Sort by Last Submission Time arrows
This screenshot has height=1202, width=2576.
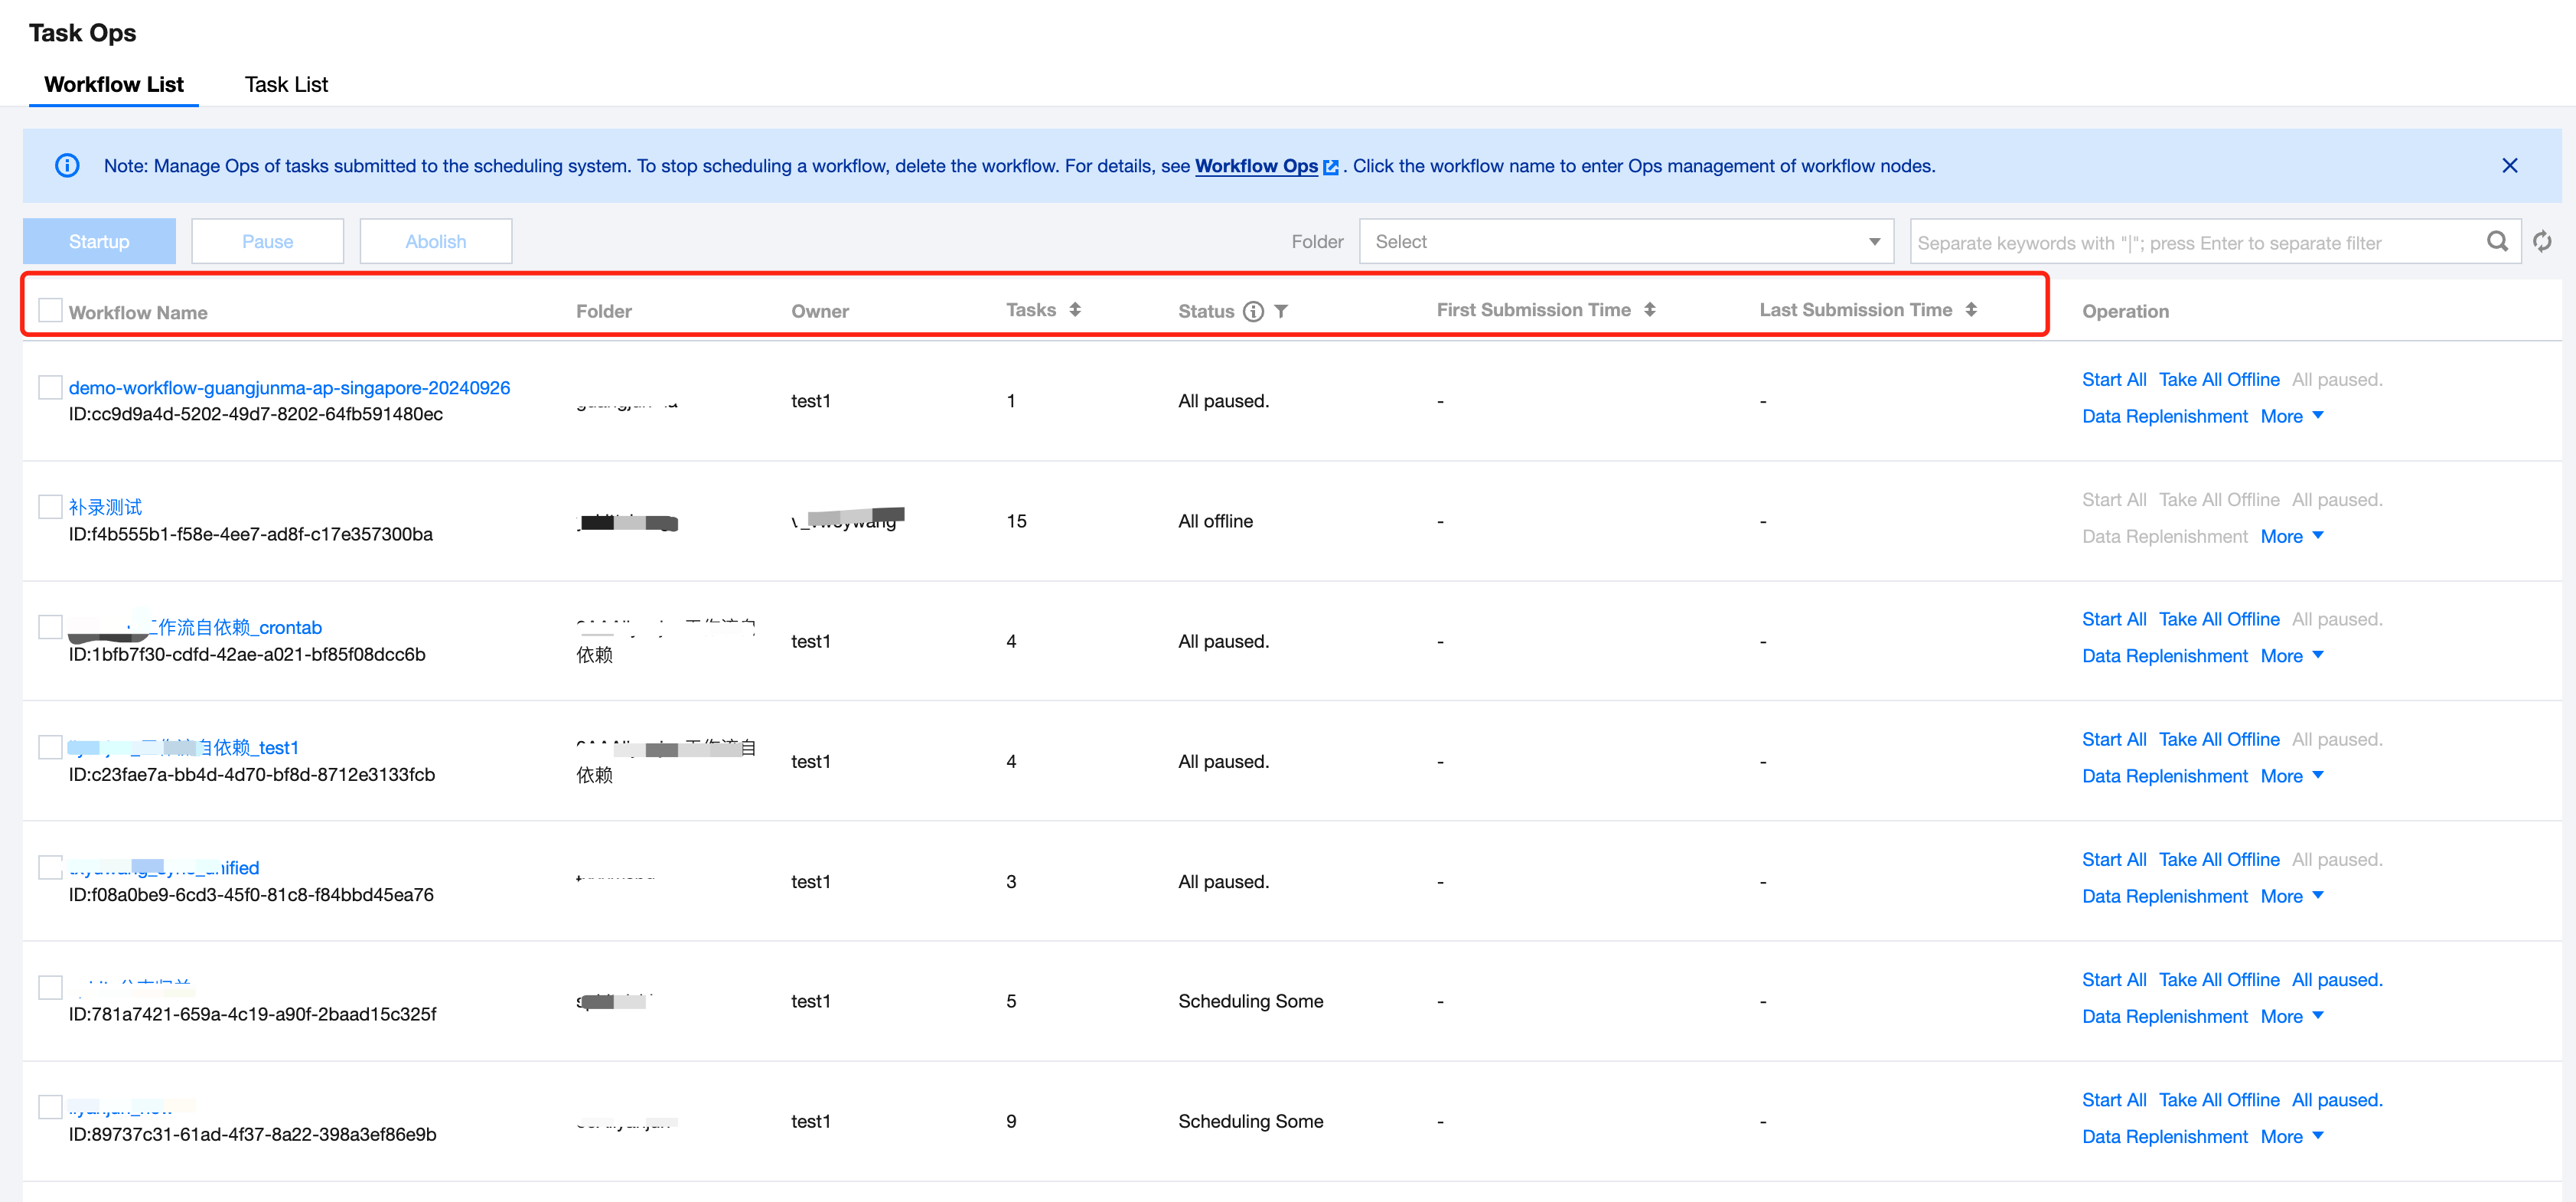(1971, 310)
